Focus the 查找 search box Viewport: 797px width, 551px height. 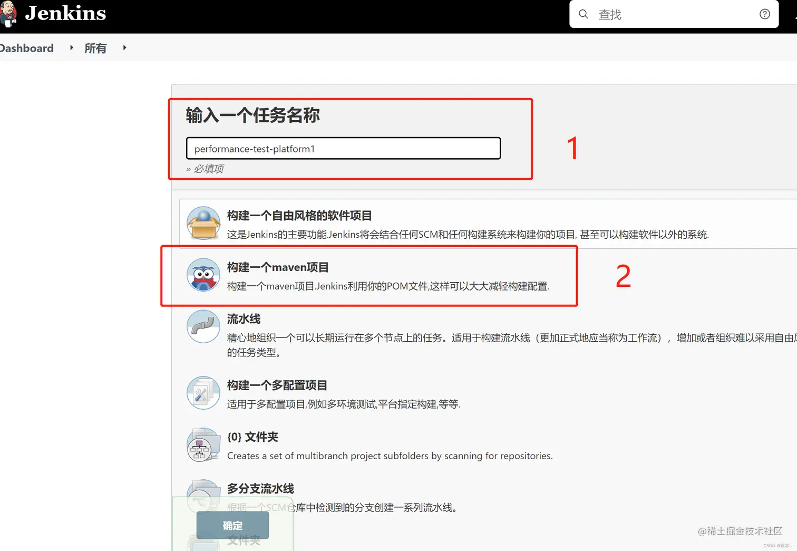674,14
